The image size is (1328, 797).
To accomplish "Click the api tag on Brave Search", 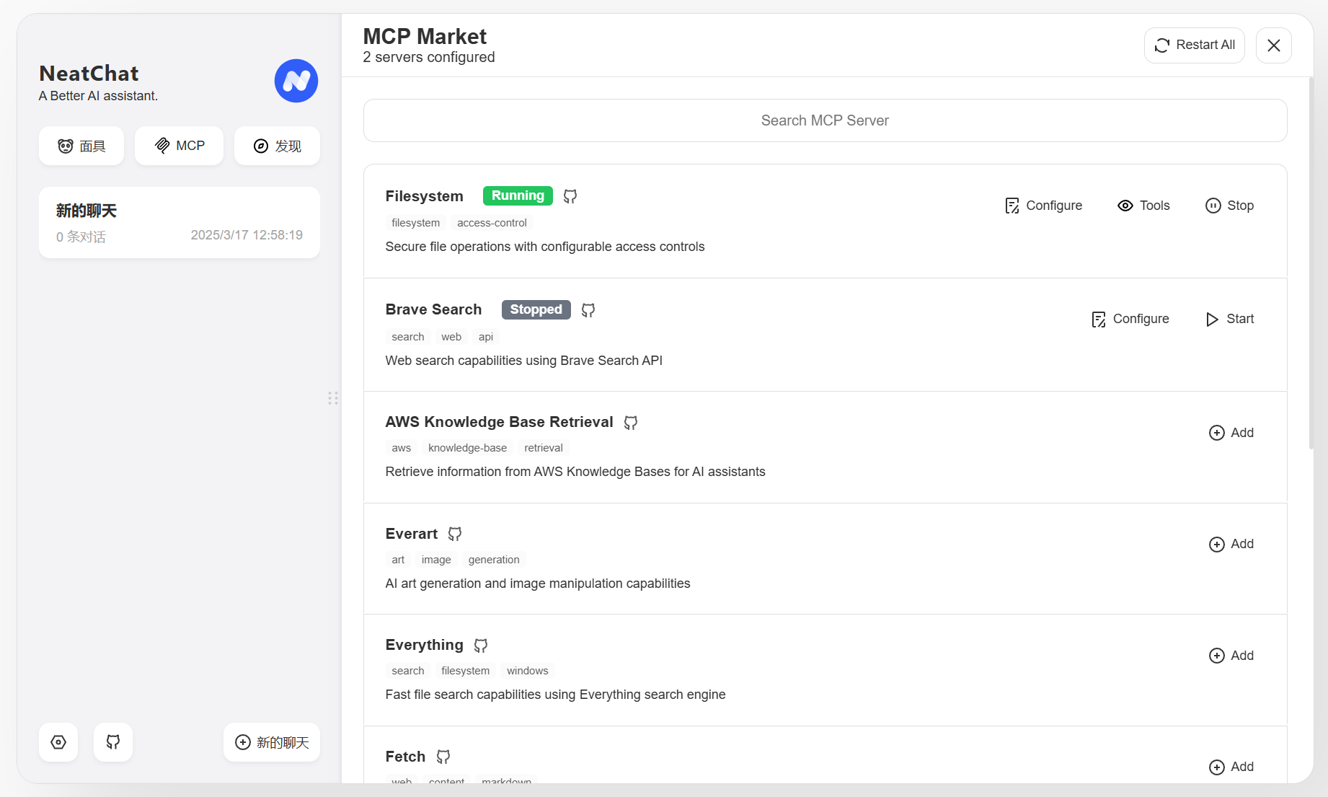I will (486, 337).
